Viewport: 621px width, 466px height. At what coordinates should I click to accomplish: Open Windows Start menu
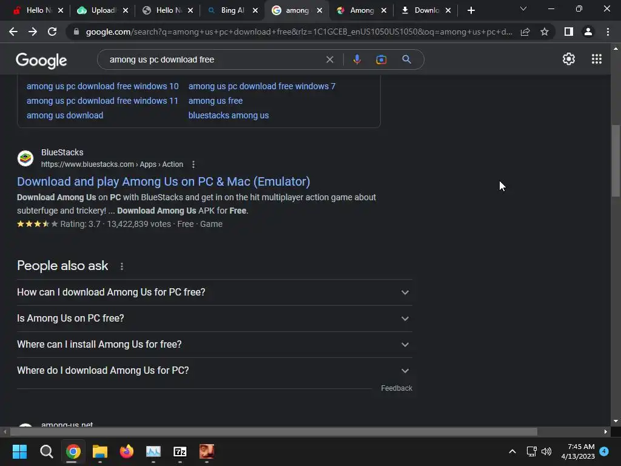tap(19, 451)
